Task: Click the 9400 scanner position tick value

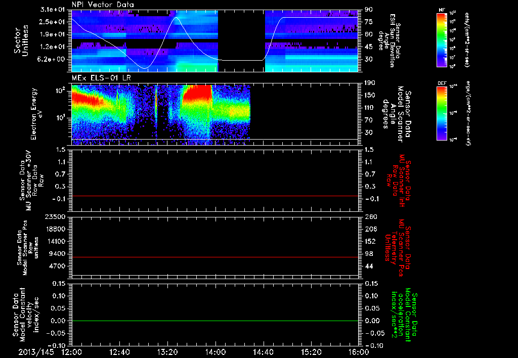Action: coord(57,254)
